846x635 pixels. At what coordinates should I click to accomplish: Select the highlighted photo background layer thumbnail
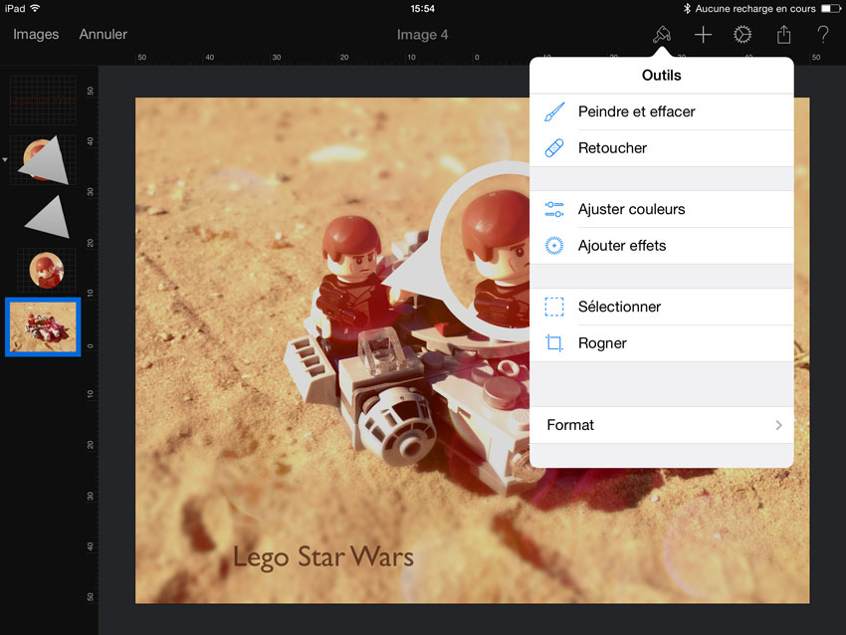(x=43, y=326)
